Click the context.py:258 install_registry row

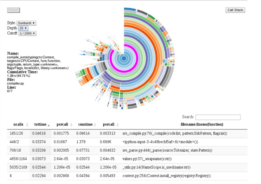tap(166, 176)
